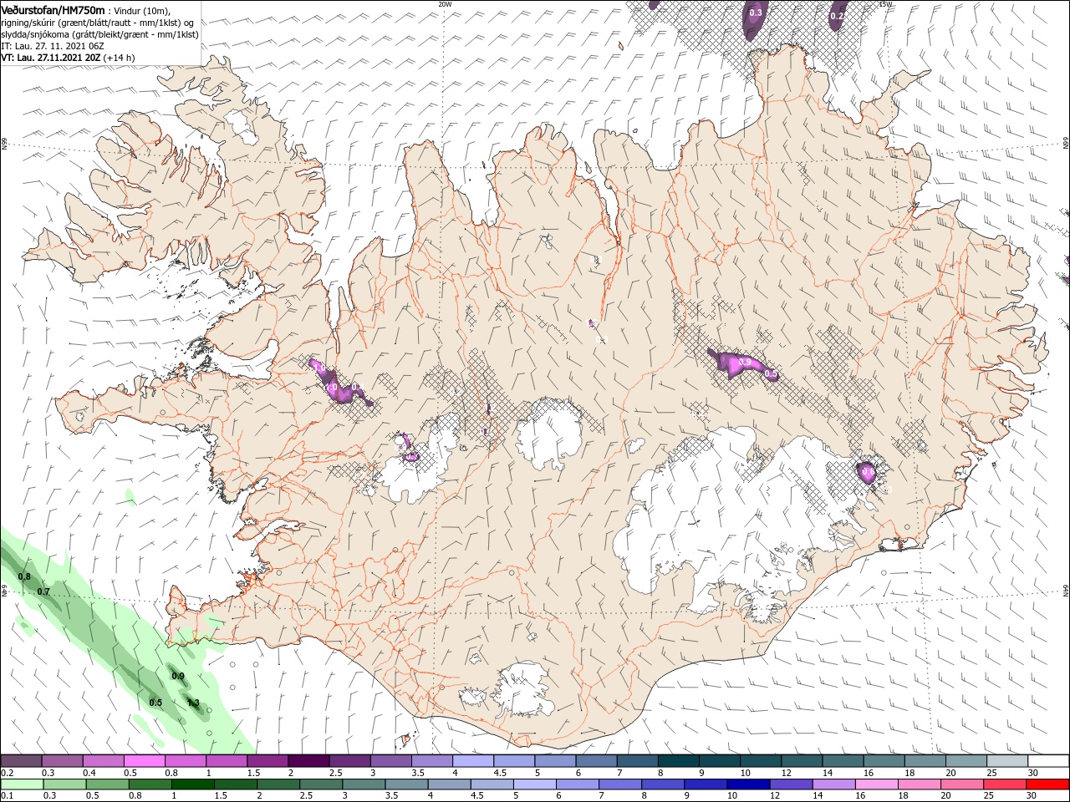Click the 15W longitude label
The height and width of the screenshot is (802, 1070).
point(885,4)
